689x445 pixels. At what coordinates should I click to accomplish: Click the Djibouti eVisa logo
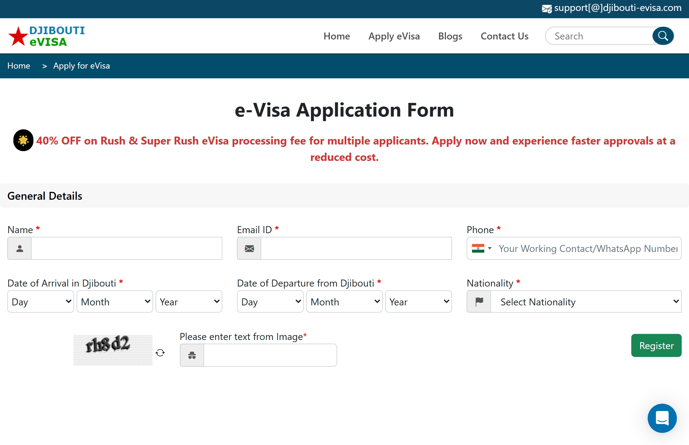46,36
